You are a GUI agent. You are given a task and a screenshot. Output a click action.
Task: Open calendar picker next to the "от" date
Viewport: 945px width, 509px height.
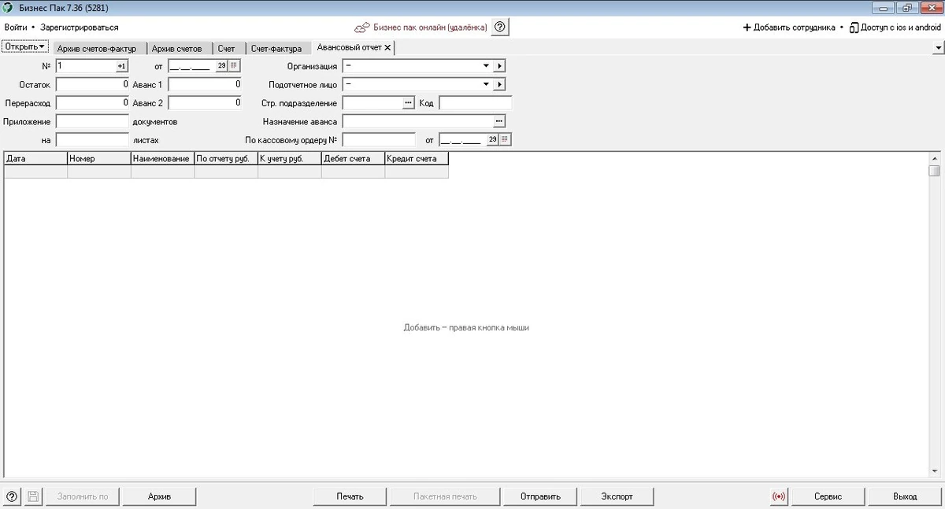[234, 66]
